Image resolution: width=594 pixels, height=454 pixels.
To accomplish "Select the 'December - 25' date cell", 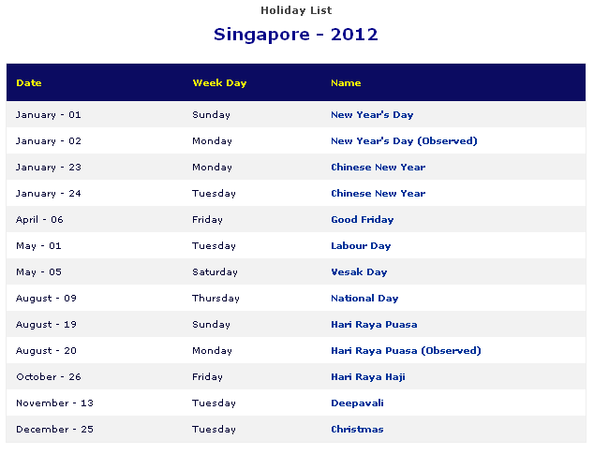I will 54,429.
